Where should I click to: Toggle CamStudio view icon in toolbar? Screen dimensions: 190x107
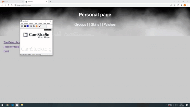click(x=31, y=26)
